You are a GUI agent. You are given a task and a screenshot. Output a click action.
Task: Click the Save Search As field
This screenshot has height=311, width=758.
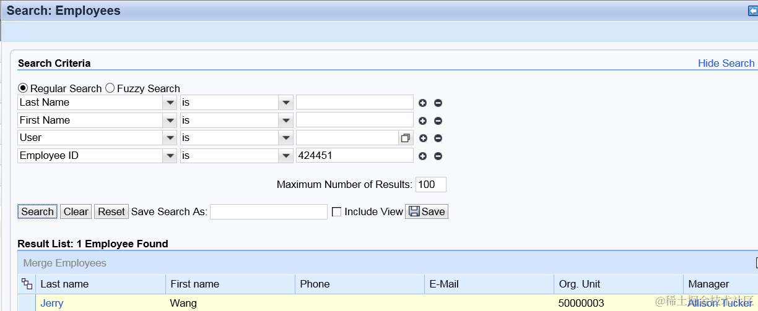point(269,211)
